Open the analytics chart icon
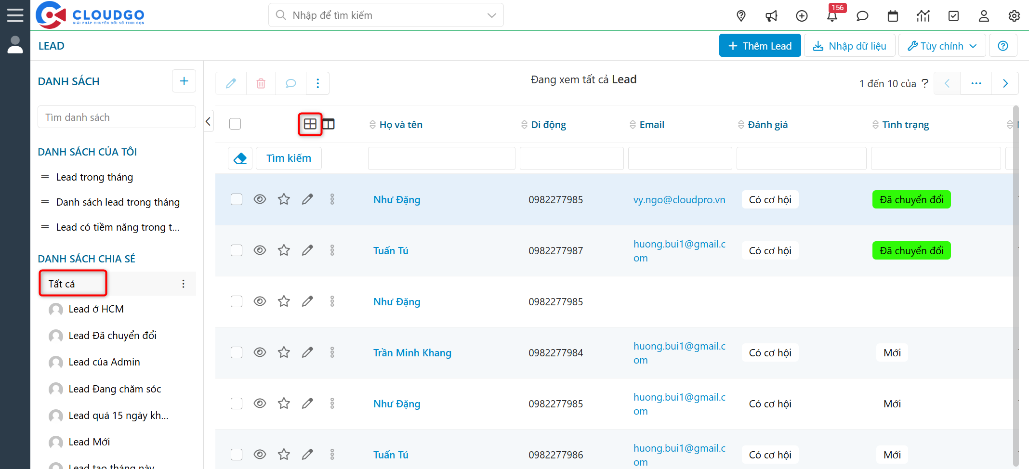The height and width of the screenshot is (469, 1029). [923, 16]
